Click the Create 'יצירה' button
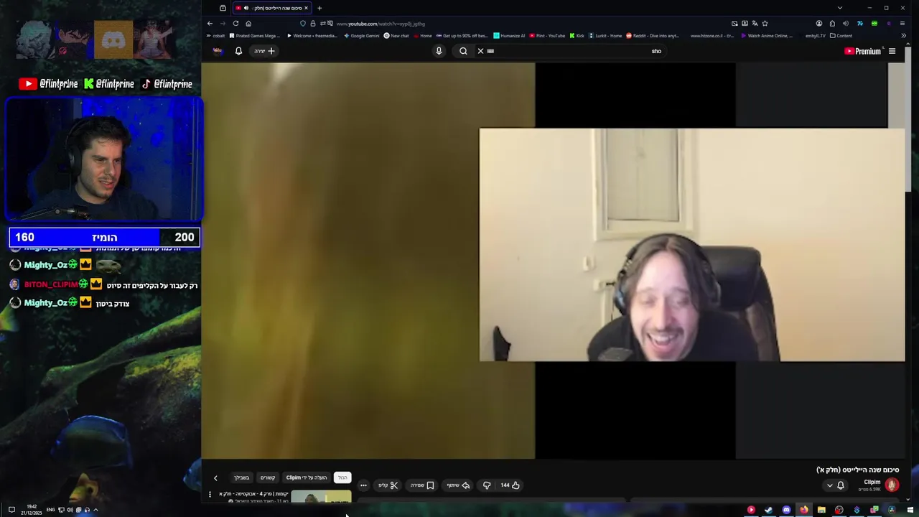 point(263,51)
